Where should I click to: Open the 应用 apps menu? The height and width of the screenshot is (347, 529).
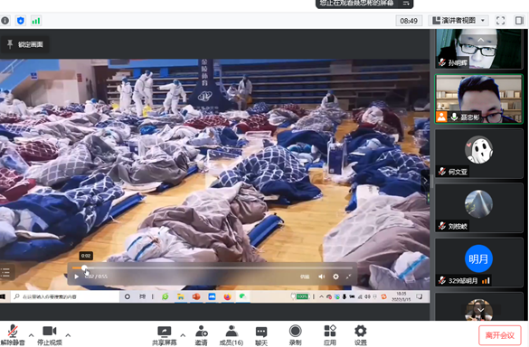pos(330,335)
